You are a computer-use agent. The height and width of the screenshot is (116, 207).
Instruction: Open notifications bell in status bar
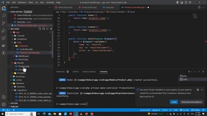tap(203, 110)
